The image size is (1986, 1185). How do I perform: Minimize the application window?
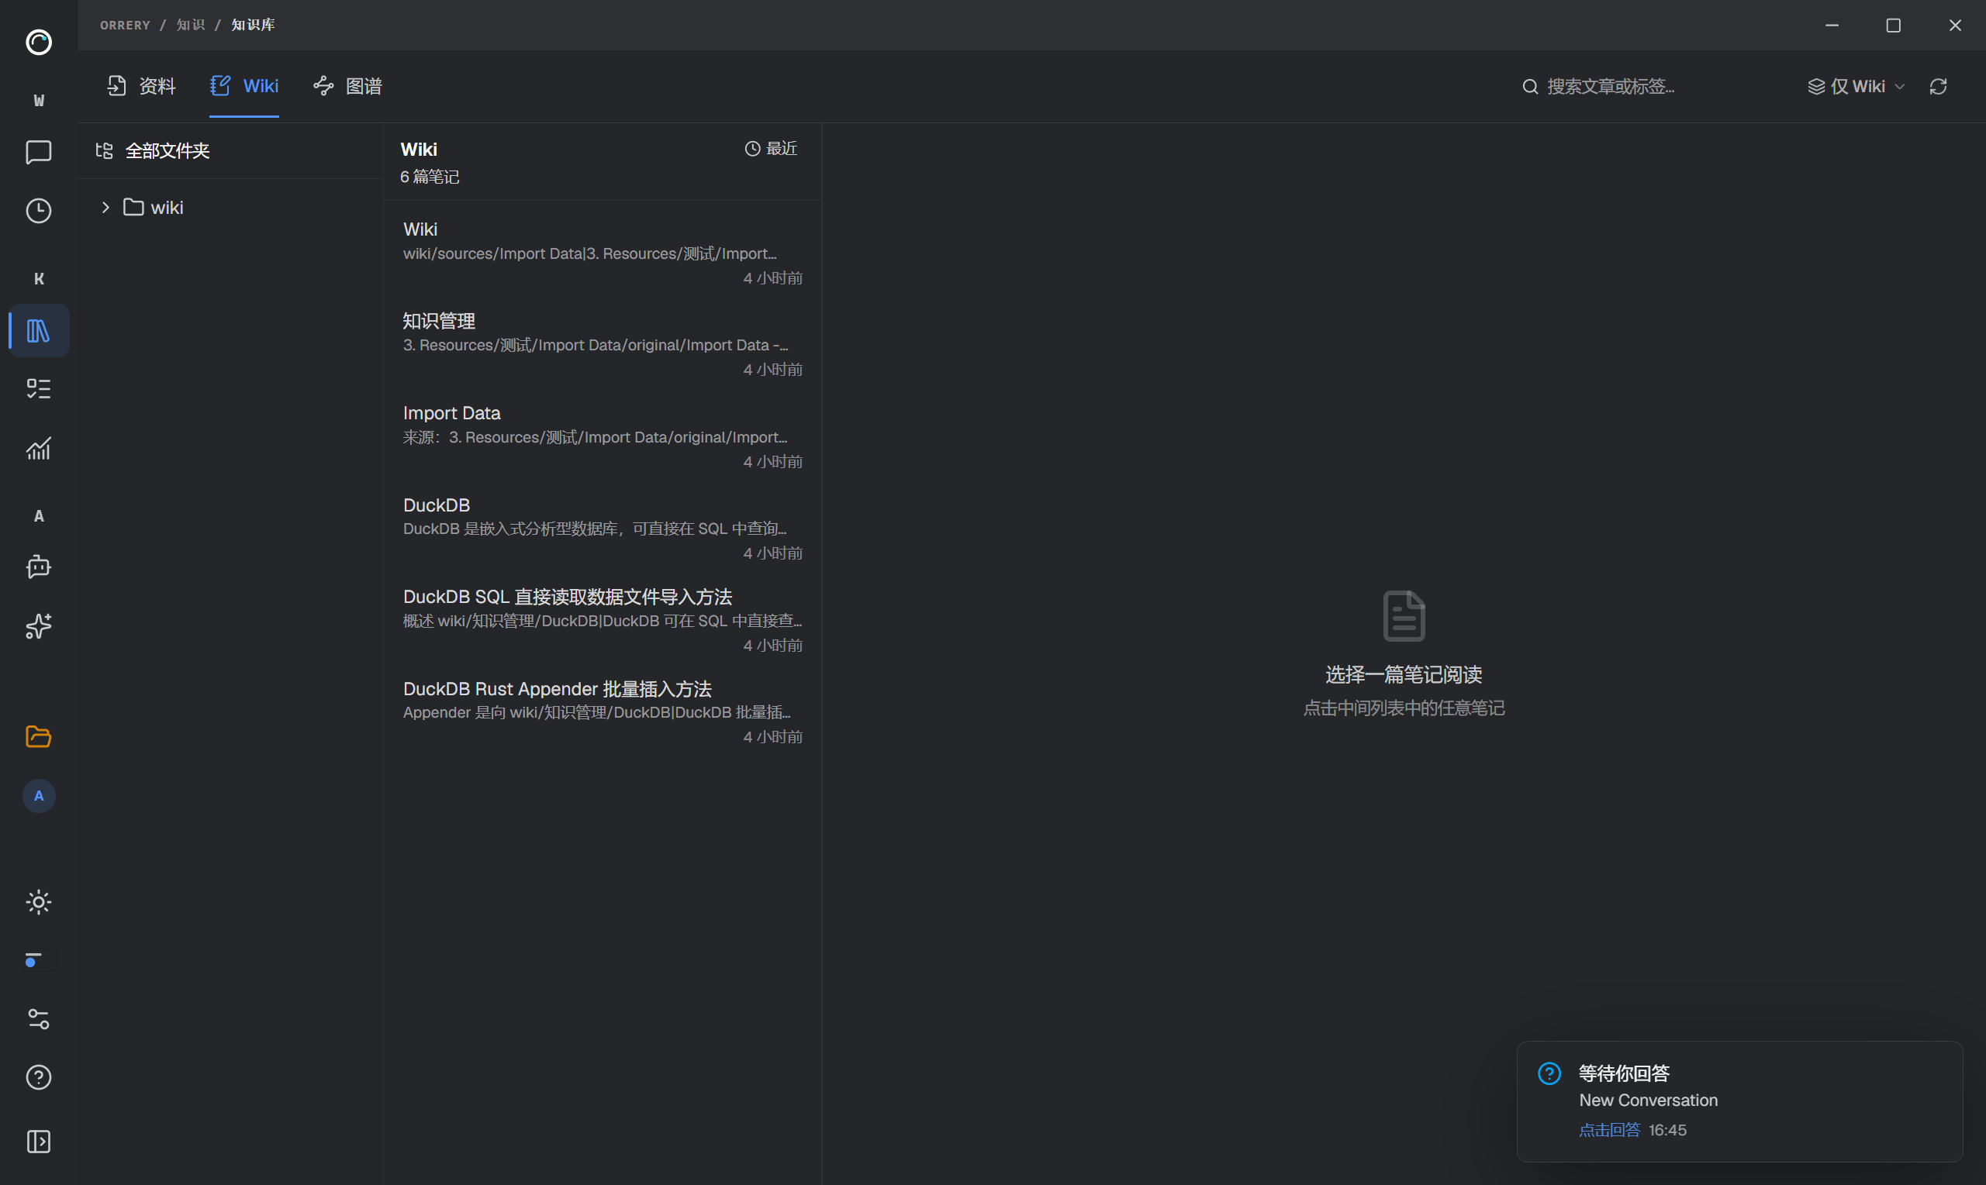pyautogui.click(x=1832, y=26)
